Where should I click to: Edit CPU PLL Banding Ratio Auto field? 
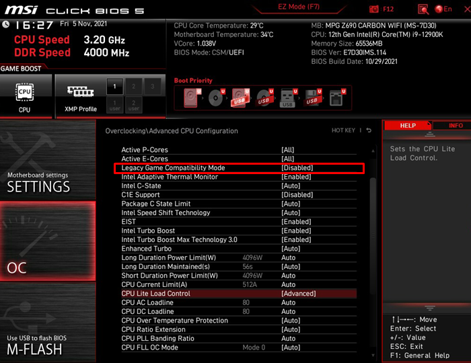pos(289,338)
